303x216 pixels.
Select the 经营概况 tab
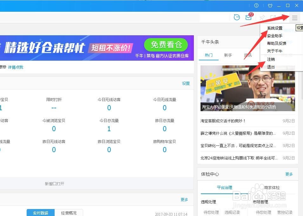click(69, 213)
